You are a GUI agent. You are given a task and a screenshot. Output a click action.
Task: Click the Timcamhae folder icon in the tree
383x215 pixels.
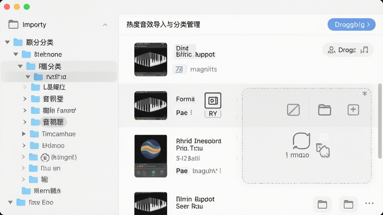tap(34, 134)
